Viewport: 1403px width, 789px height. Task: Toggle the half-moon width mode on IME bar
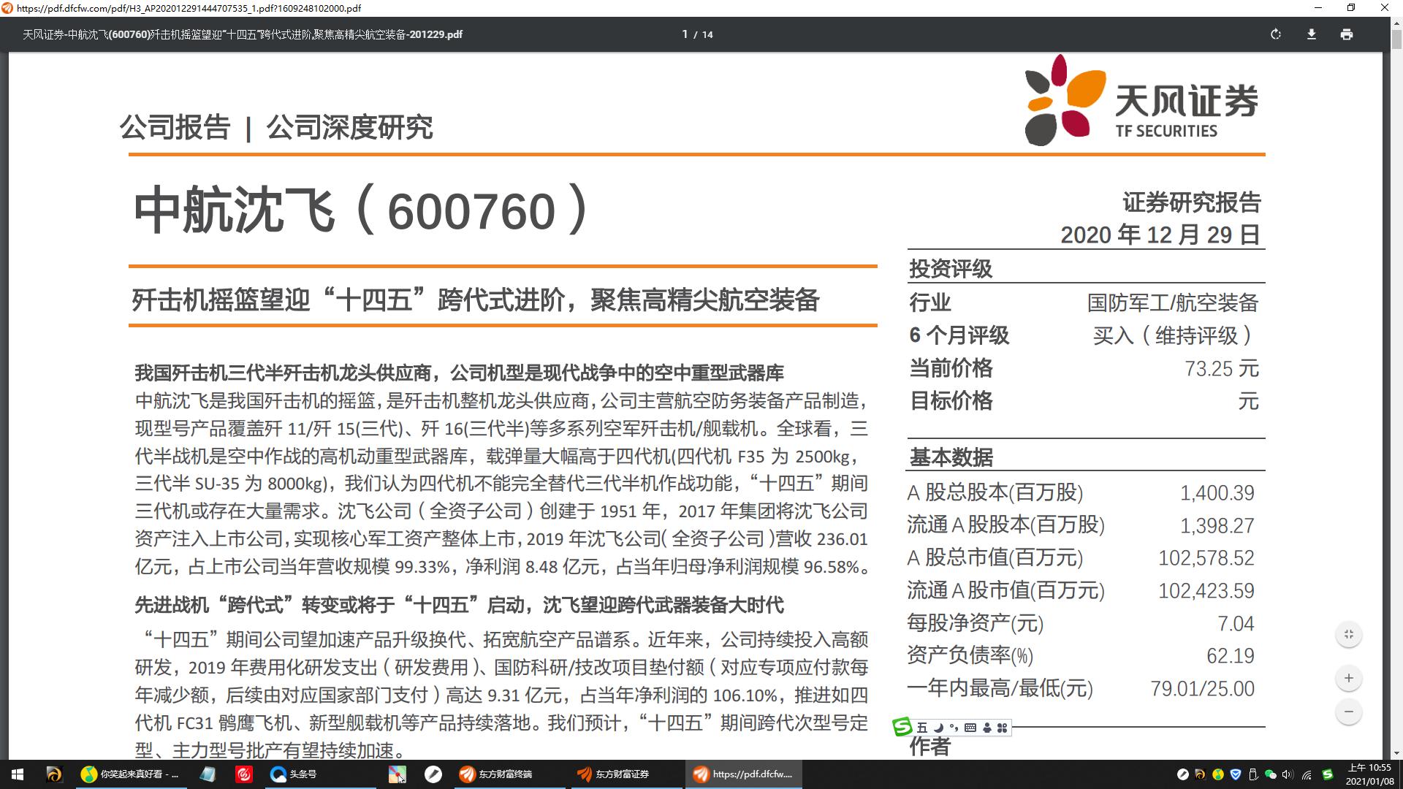coord(938,728)
